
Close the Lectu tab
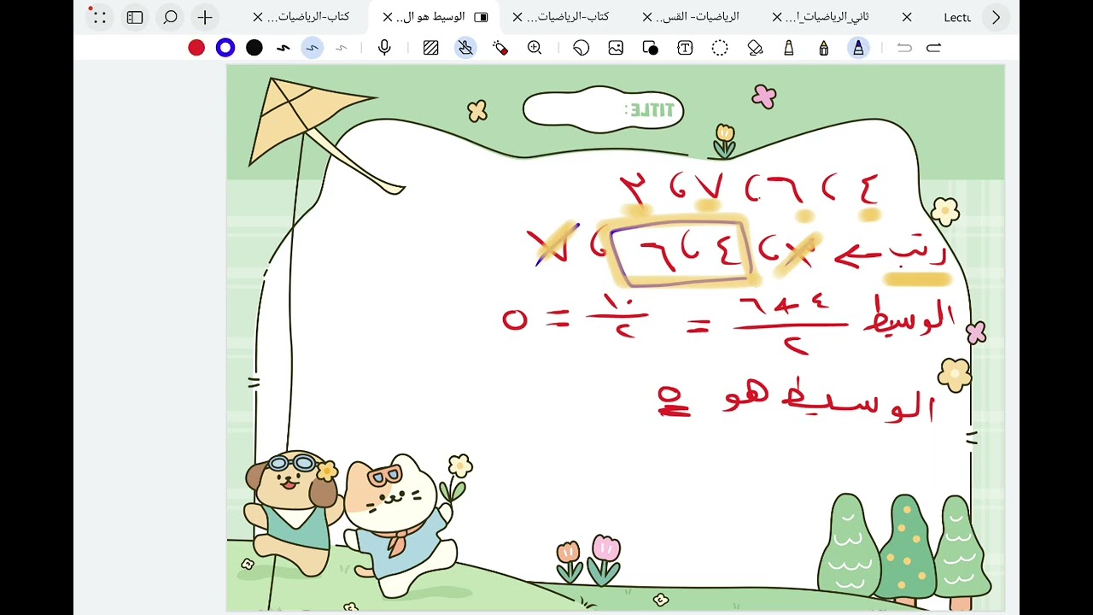[907, 17]
